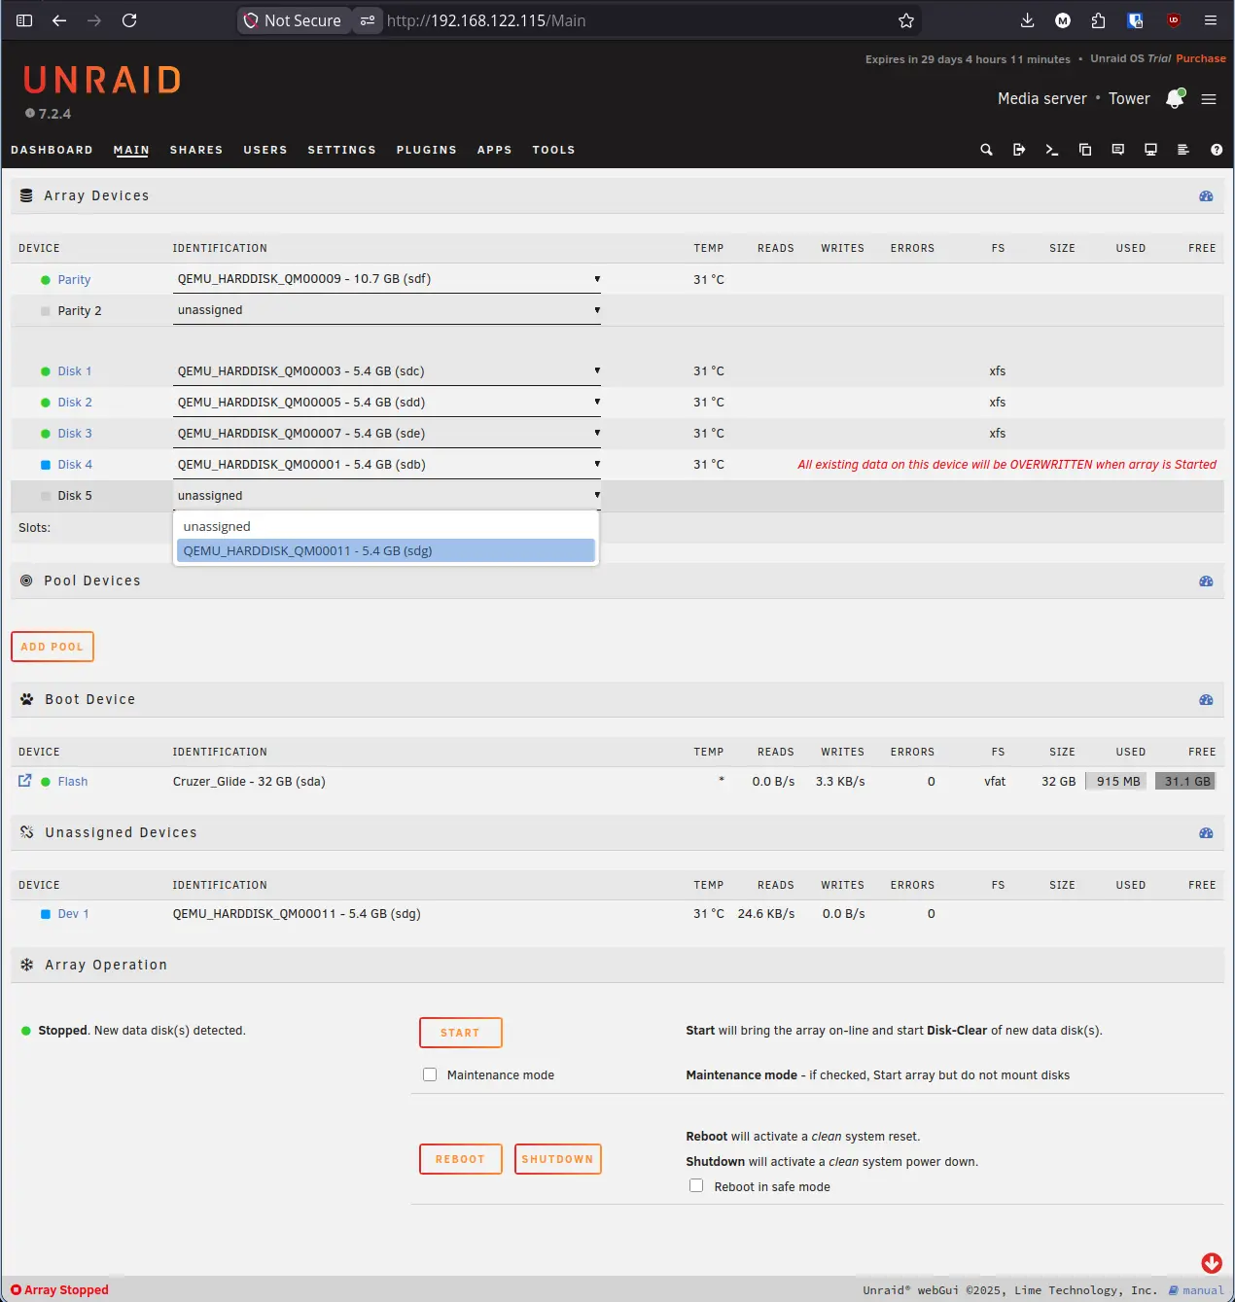
Task: Click the Flash 915 MB used bar
Action: 1118,781
